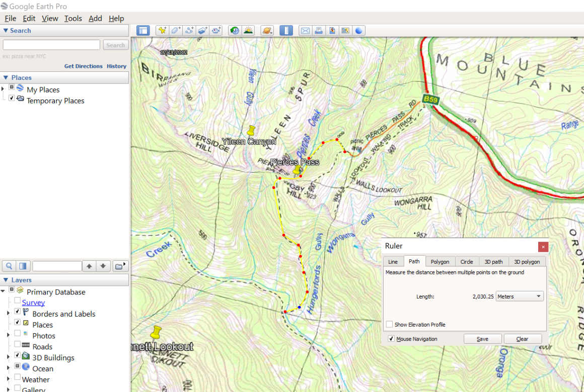Open the Add Image Overlay tool
The image size is (584, 392).
(202, 30)
